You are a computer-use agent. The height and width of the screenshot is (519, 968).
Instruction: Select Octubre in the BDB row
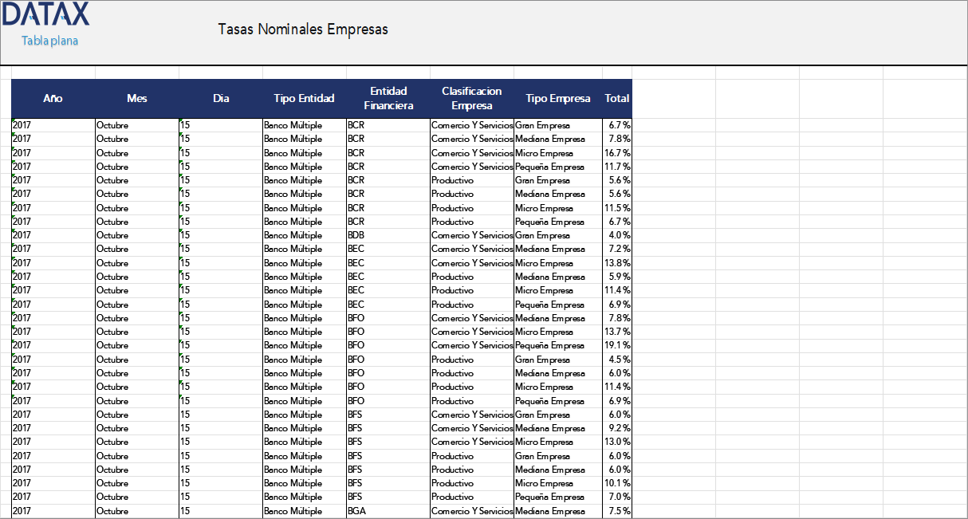137,235
